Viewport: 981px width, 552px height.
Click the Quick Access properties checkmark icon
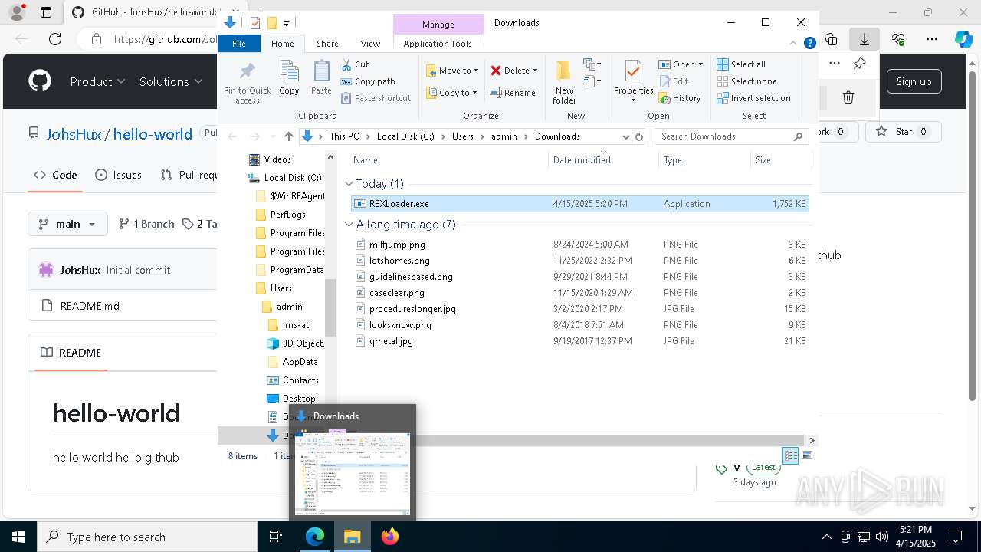point(255,23)
